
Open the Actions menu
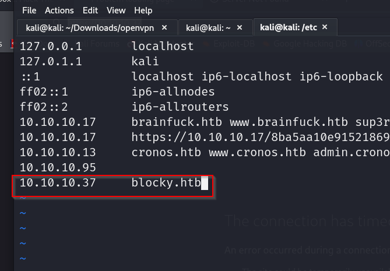point(59,10)
